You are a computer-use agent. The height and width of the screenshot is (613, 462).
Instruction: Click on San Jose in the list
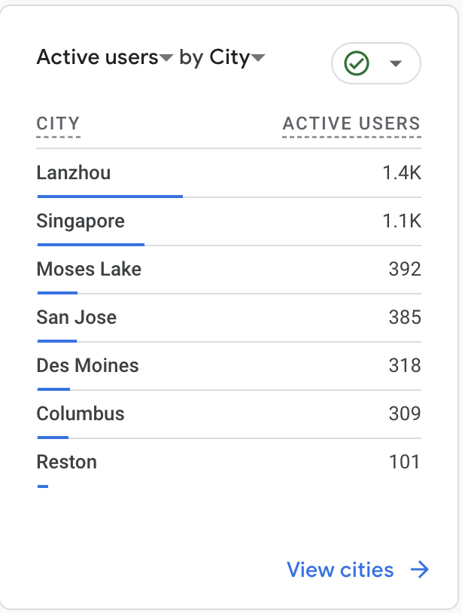point(77,318)
